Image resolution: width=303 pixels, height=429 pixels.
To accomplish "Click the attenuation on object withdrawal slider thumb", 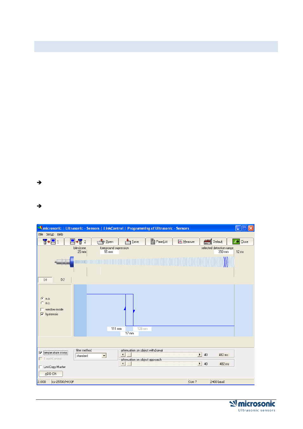I will pyautogui.click(x=129, y=355).
